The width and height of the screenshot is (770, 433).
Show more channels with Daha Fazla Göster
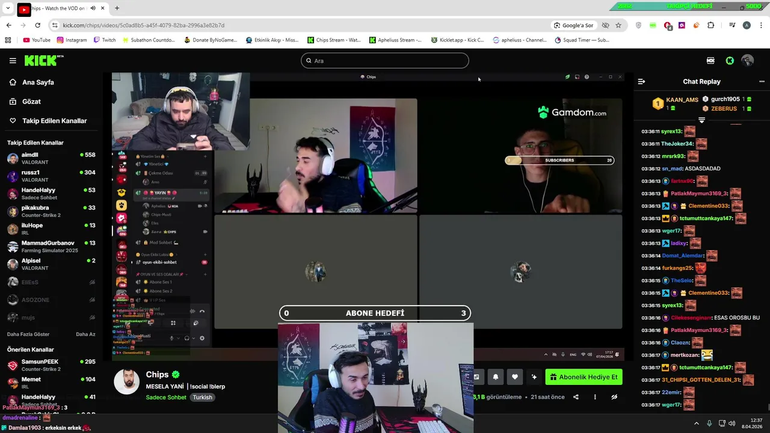click(28, 334)
